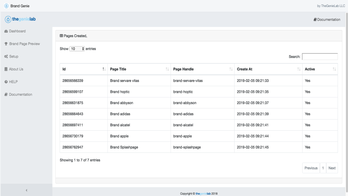This screenshot has width=348, height=196.
Task: Select page 1 in pagination
Action: (x=323, y=168)
